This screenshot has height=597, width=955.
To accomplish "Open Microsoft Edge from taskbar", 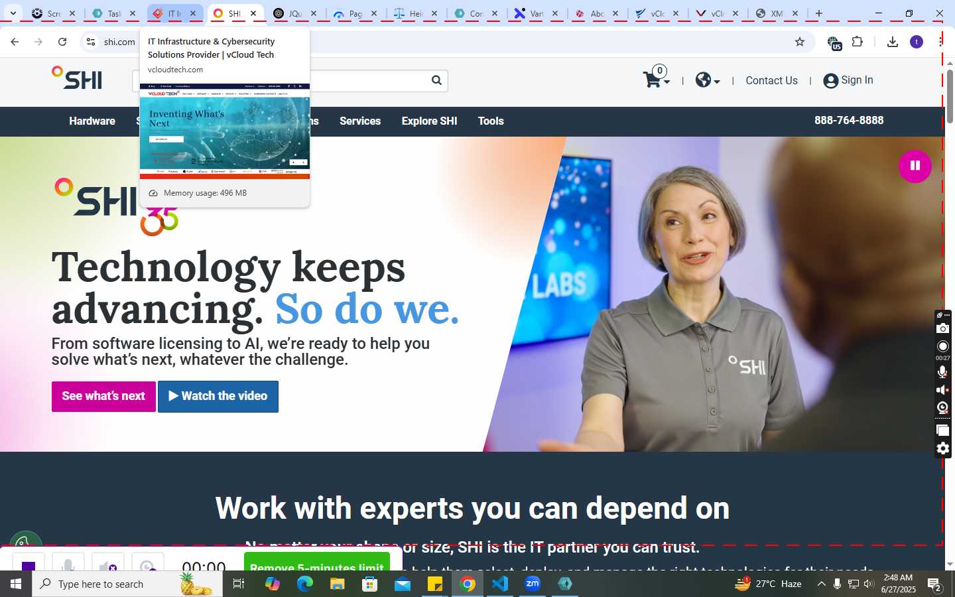I will (304, 584).
